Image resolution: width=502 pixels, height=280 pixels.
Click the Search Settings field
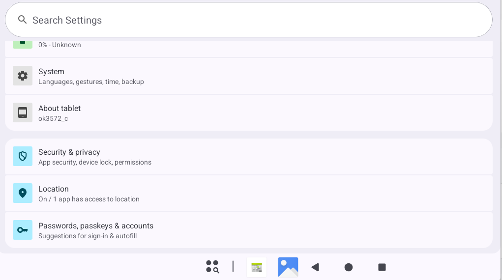248,20
